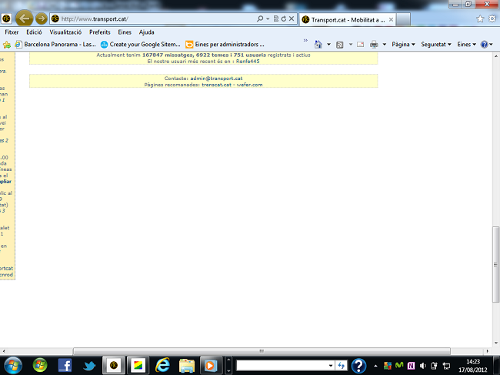The height and width of the screenshot is (375, 500).
Task: Open the Renfe445 user profile link
Action: pos(247,61)
